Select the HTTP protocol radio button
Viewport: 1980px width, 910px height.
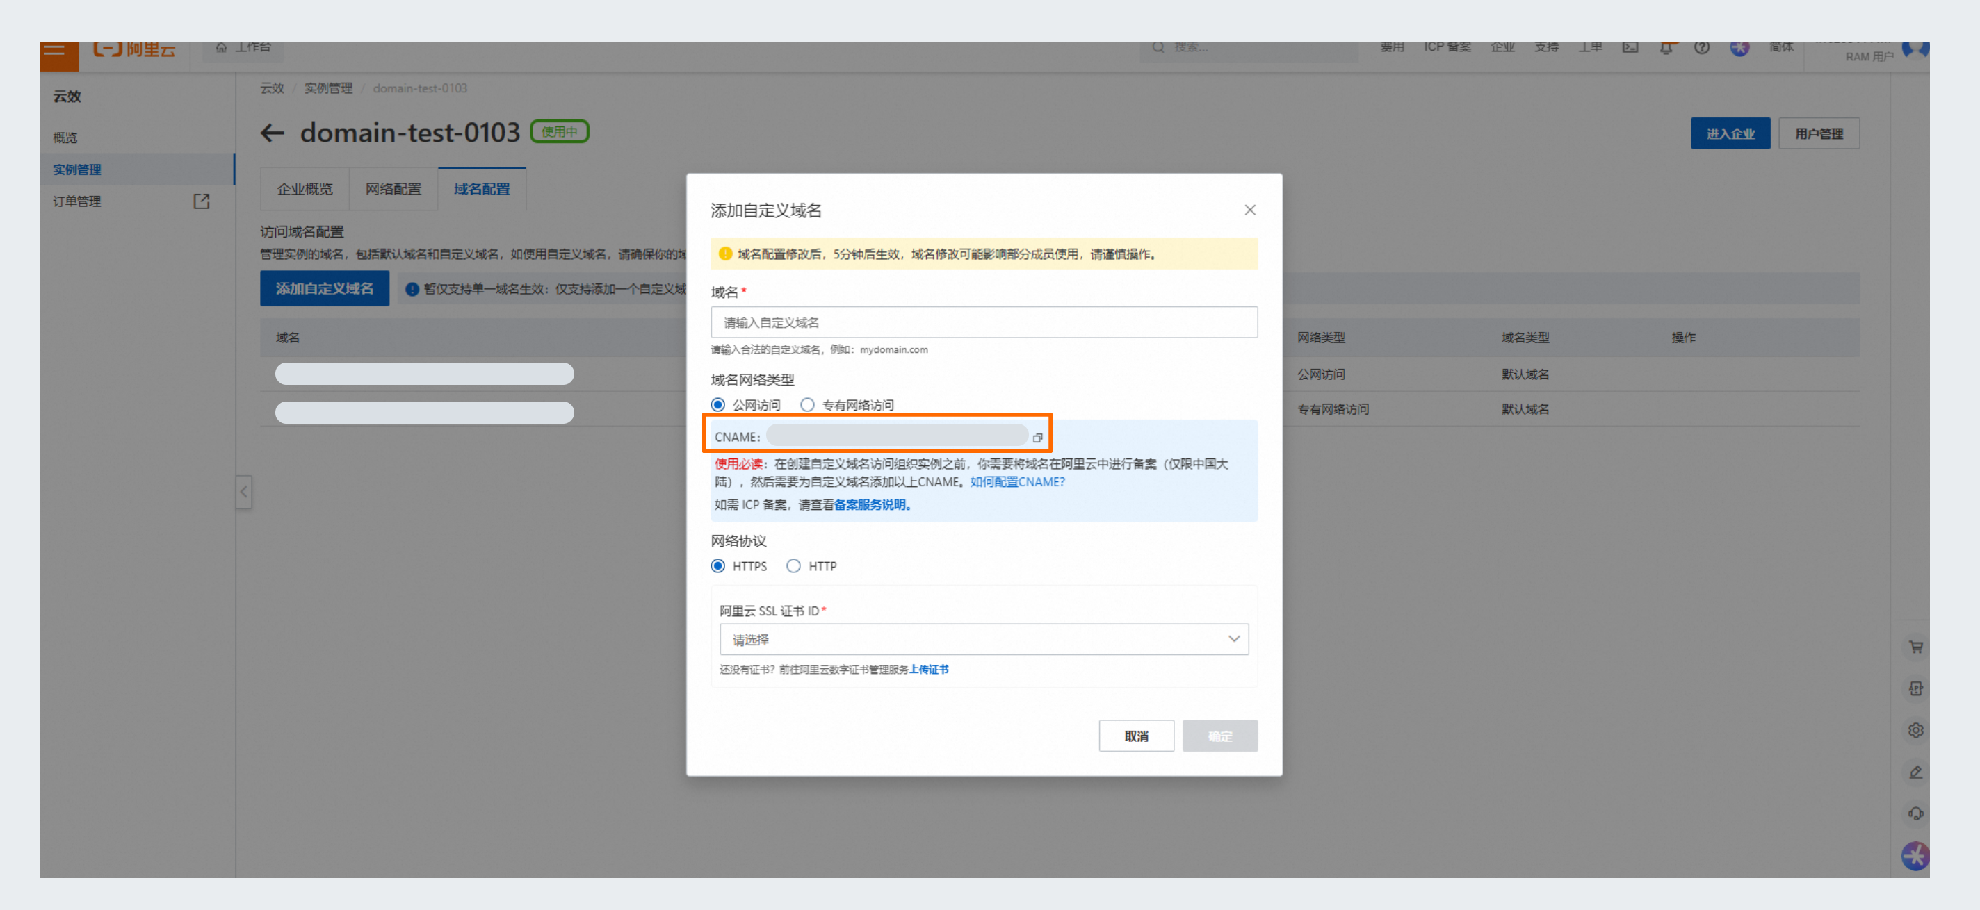(x=793, y=566)
